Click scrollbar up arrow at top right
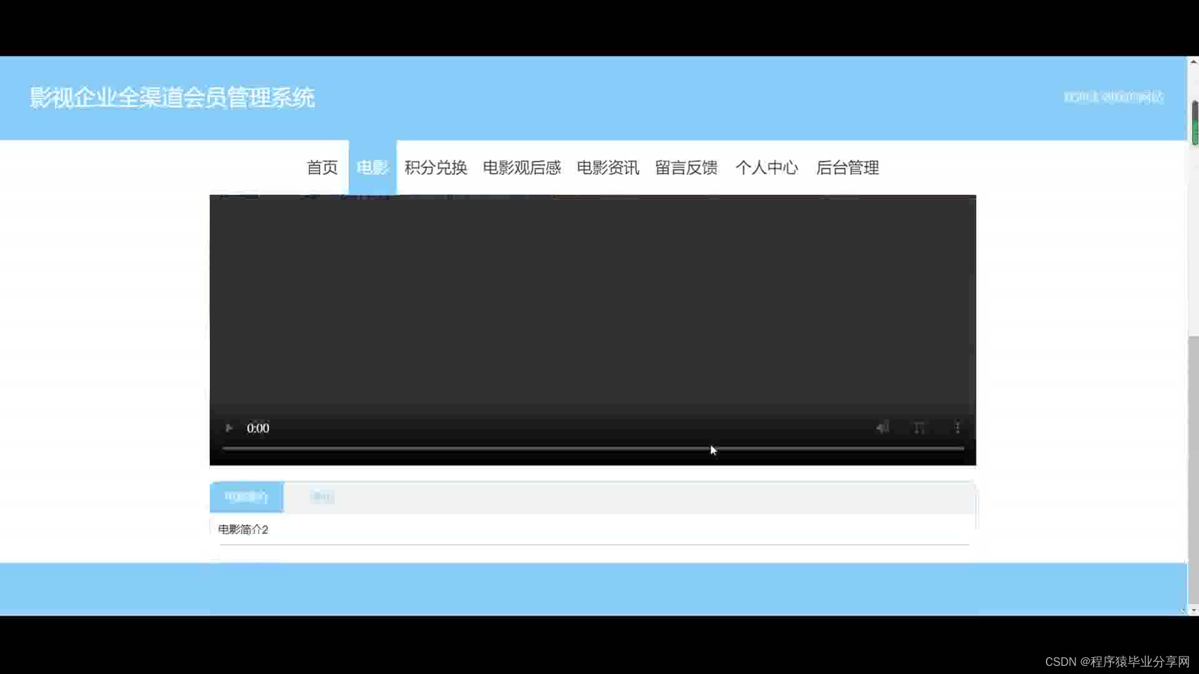The height and width of the screenshot is (674, 1199). click(1193, 62)
